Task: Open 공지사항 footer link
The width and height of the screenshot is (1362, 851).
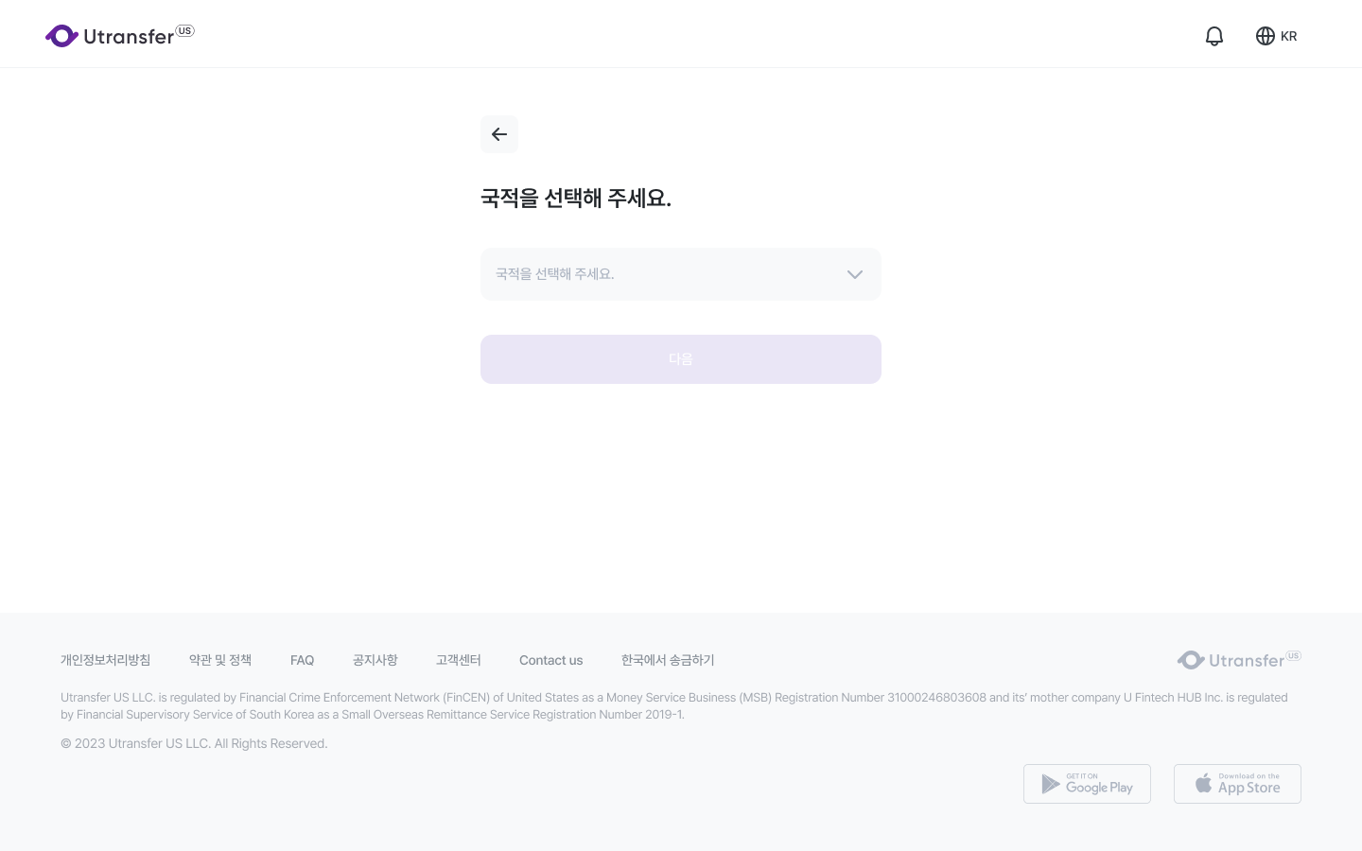Action: tap(375, 660)
